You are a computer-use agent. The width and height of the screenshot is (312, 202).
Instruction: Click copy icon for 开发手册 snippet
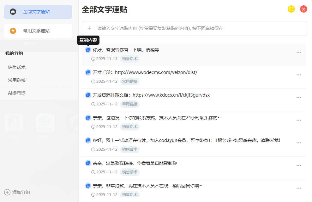click(88, 72)
